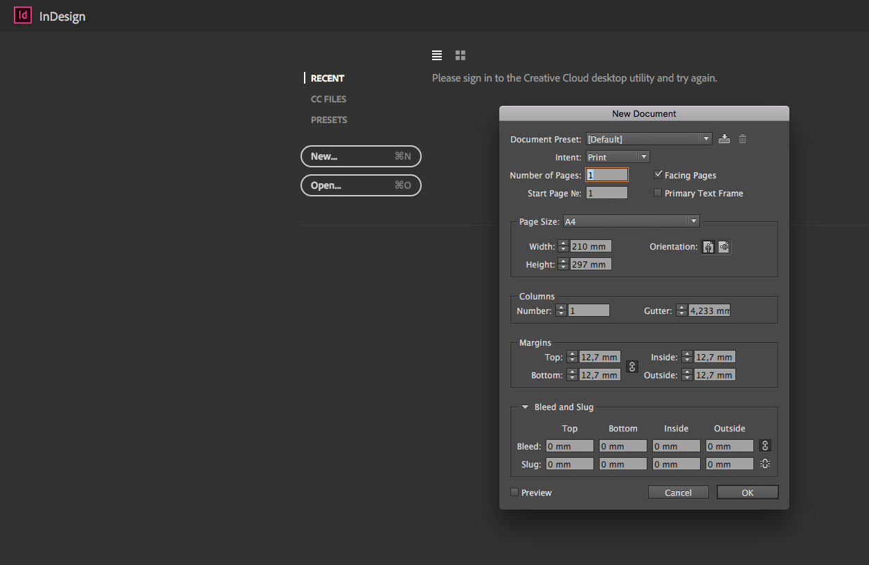
Task: Switch to grid view icon
Action: coord(460,55)
